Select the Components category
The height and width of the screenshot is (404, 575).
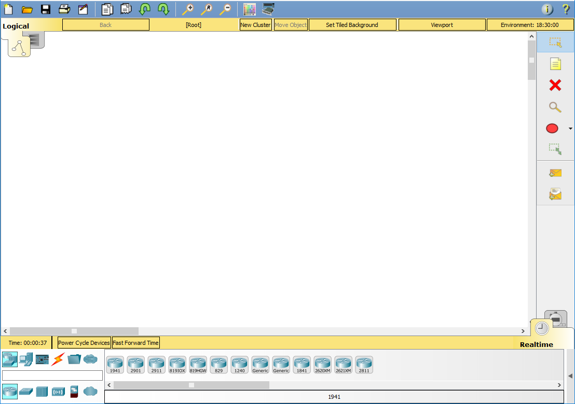coord(42,359)
